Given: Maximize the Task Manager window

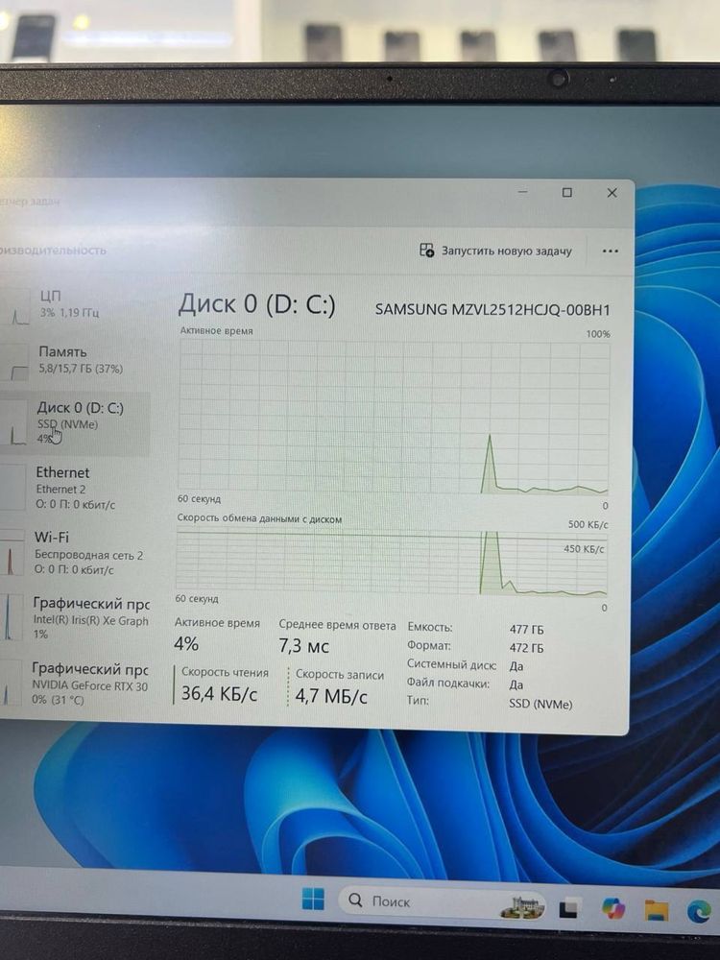Looking at the screenshot, I should click(x=567, y=192).
